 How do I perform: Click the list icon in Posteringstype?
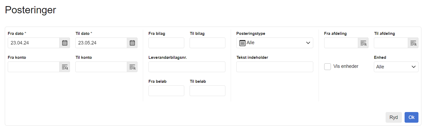pyautogui.click(x=242, y=43)
